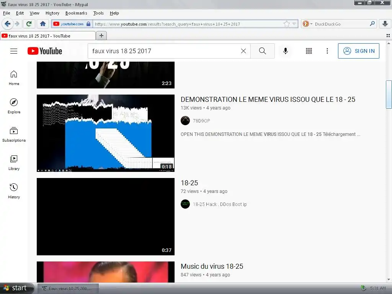Visit the 78D9OP channel name
Screen dimensions: 392x294
coord(201,121)
